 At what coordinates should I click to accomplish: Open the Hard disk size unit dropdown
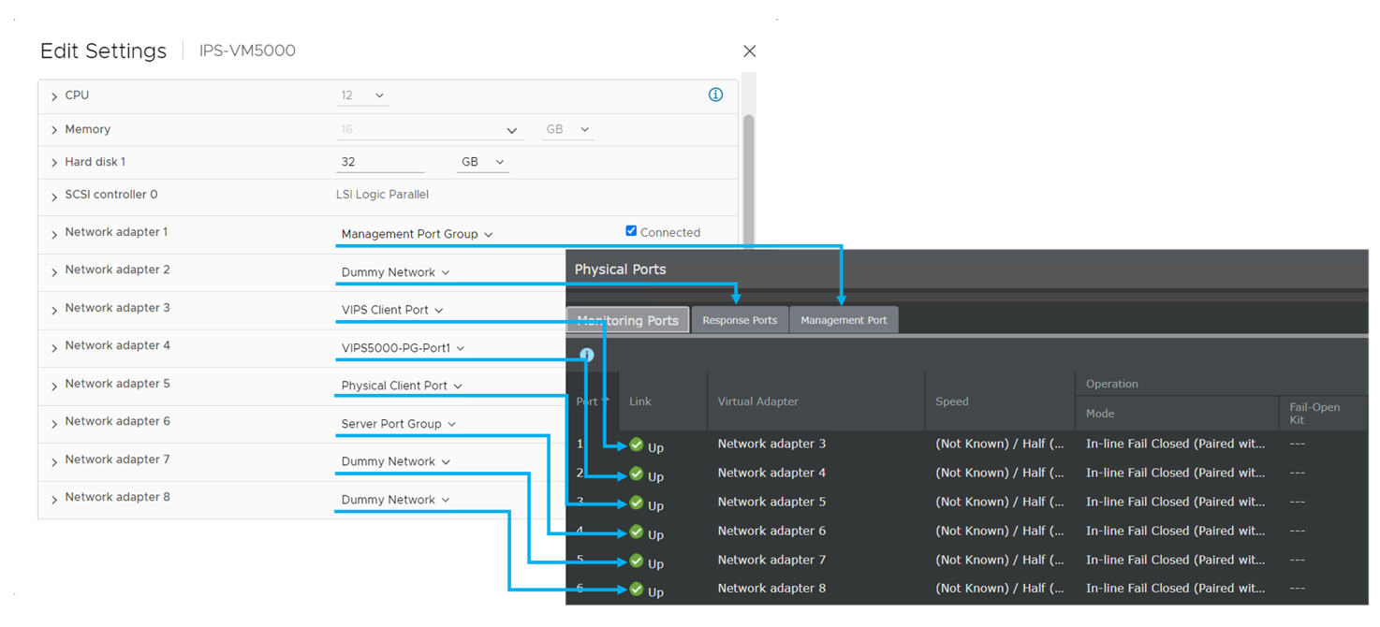[482, 162]
